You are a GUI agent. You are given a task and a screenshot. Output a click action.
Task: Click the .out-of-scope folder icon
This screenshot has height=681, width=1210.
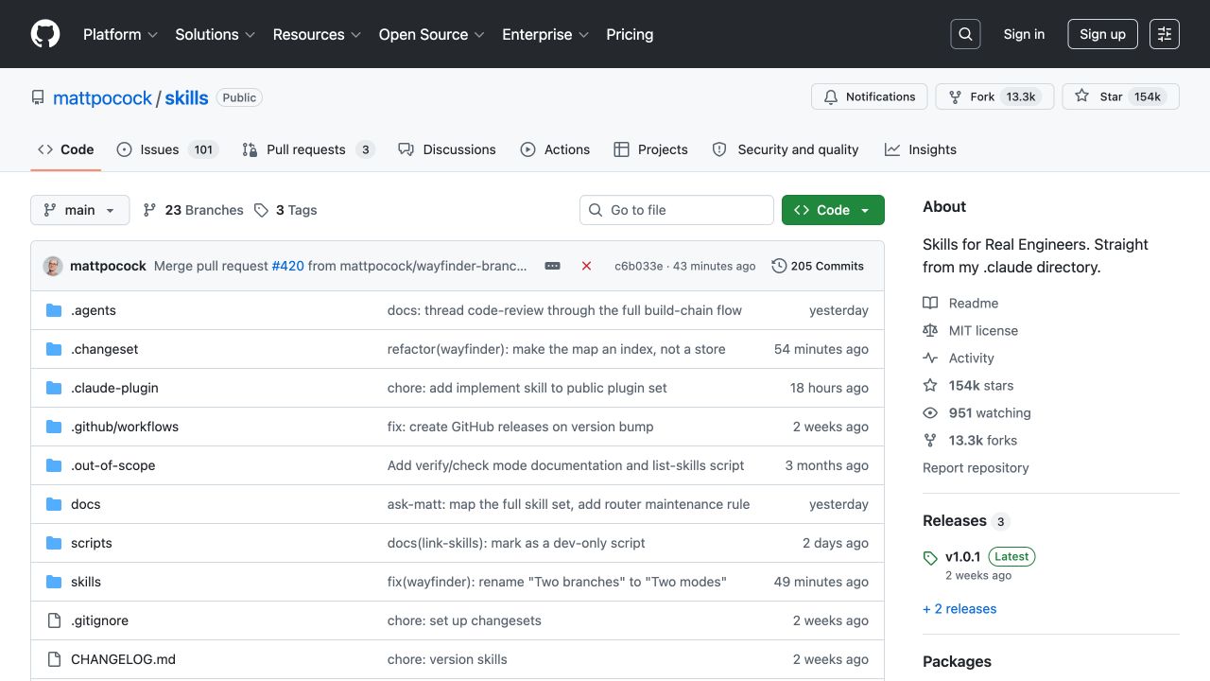click(54, 465)
